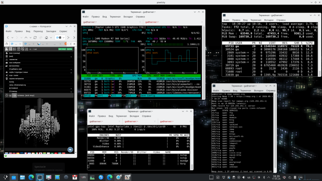
Task: Click the list view icon in Konqueror's page
Action: coord(14,49)
